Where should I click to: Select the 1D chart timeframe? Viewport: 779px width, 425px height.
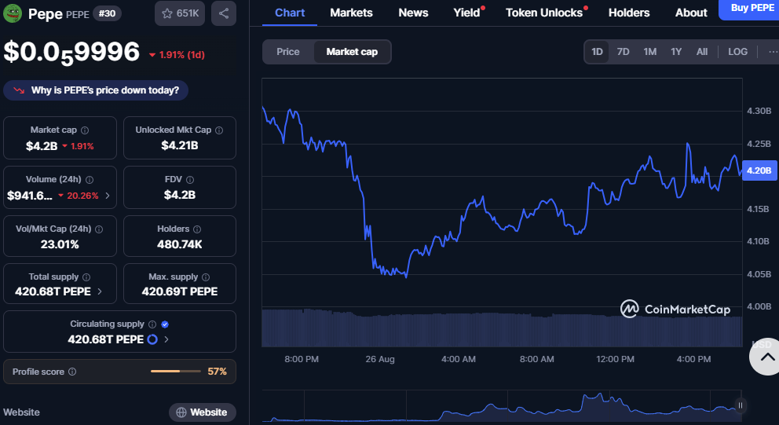pyautogui.click(x=597, y=52)
